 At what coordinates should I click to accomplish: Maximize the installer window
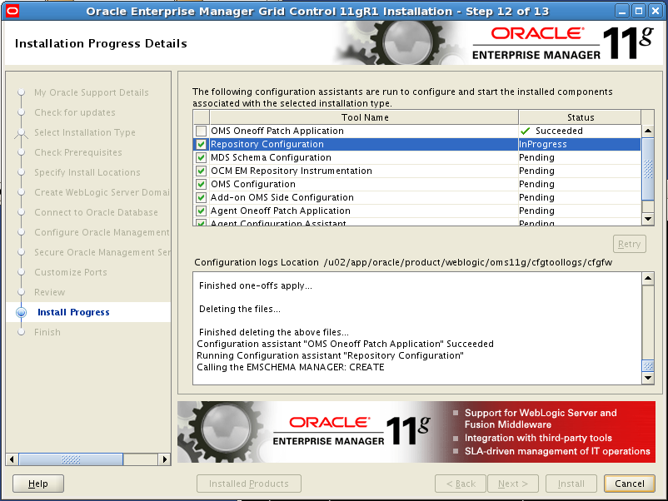pos(639,11)
